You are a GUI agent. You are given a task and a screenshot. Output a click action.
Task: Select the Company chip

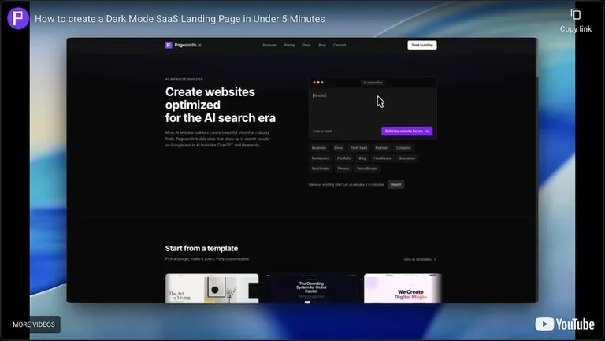tap(403, 148)
